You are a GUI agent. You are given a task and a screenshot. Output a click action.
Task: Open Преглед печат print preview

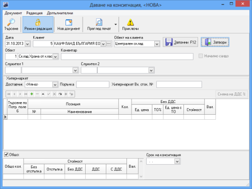pos(99,25)
